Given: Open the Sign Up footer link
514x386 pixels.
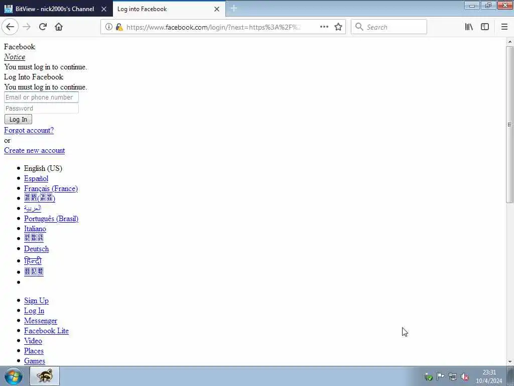Looking at the screenshot, I should 36,301.
